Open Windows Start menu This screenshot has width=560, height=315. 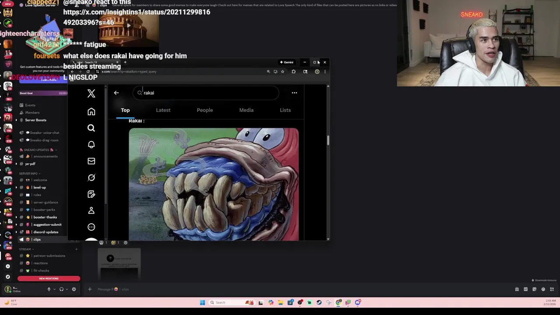203,302
